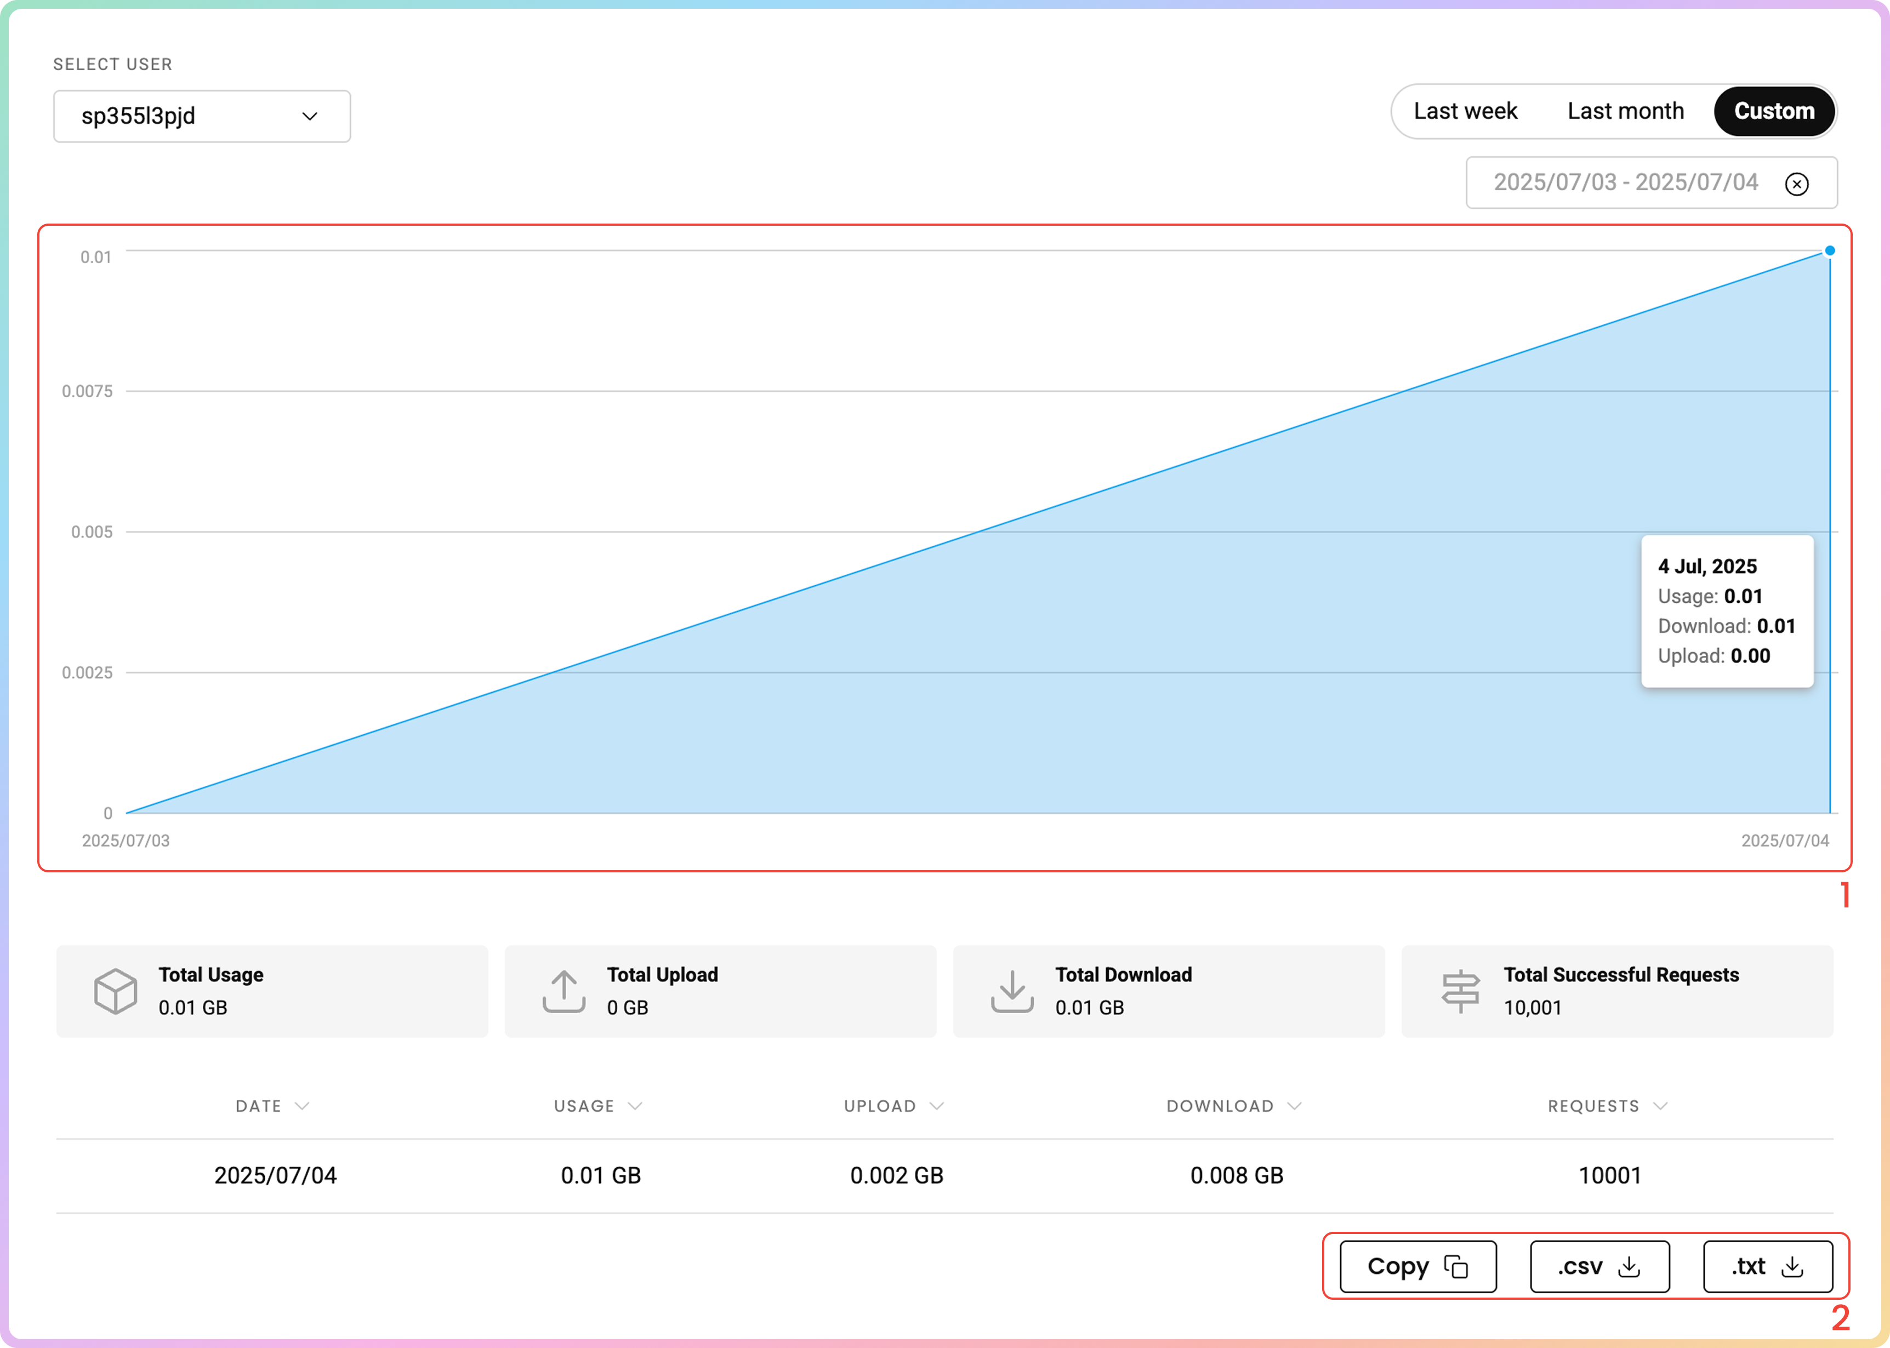
Task: Download the data as .txt
Action: tap(1767, 1267)
